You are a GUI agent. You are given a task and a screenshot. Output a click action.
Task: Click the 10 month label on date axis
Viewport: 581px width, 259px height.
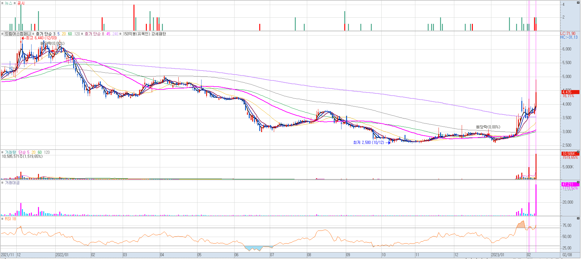[x=384, y=255]
